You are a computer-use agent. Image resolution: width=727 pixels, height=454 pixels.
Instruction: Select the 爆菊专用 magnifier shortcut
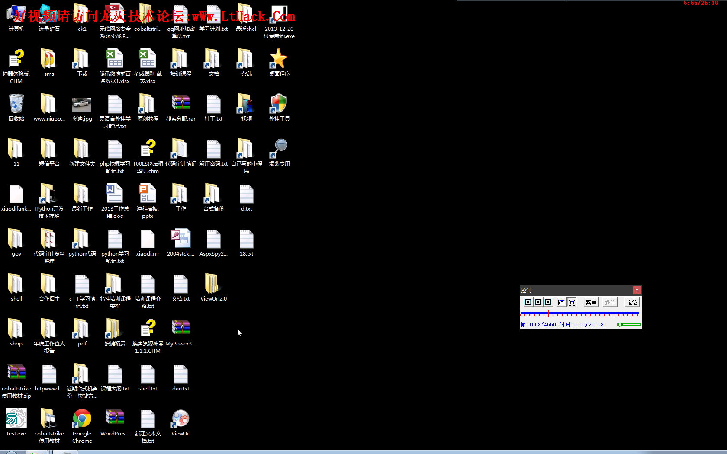(280, 152)
